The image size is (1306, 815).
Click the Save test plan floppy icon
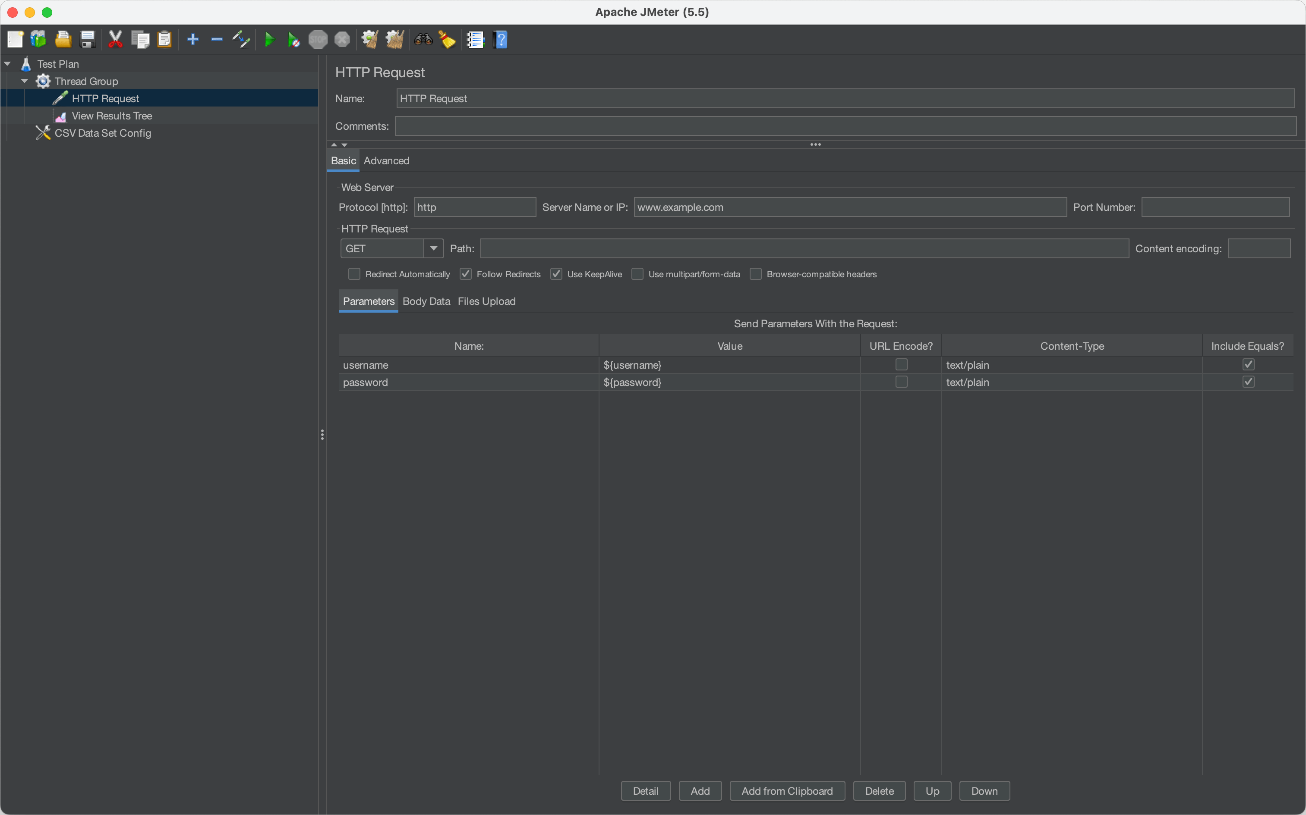pos(87,39)
